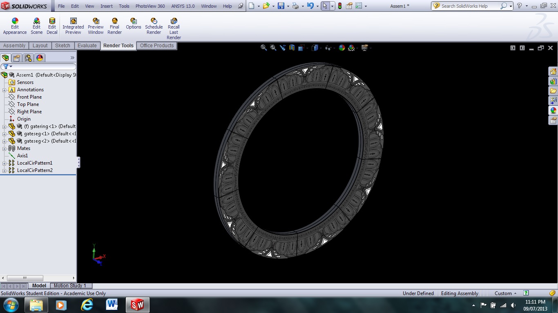Open the File menu
558x313 pixels.
coord(61,6)
